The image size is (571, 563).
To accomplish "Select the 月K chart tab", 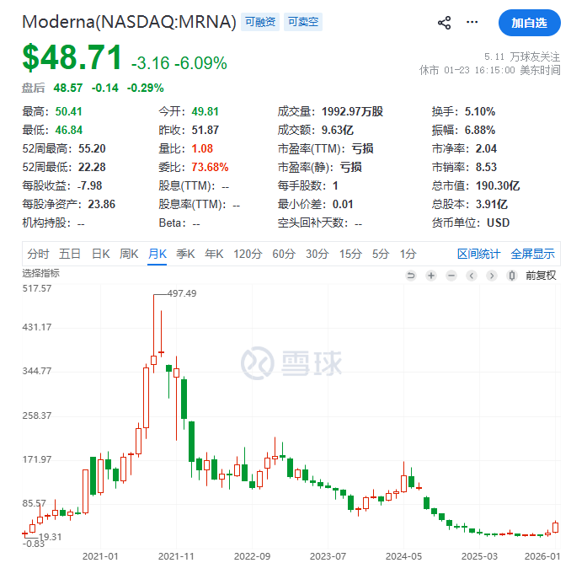I will (x=157, y=254).
